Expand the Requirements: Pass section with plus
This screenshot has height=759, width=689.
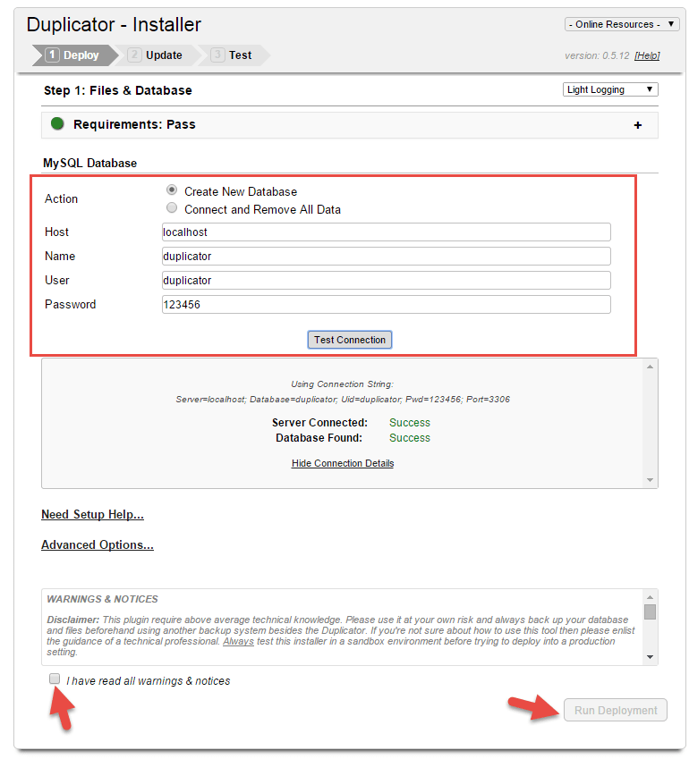click(638, 125)
